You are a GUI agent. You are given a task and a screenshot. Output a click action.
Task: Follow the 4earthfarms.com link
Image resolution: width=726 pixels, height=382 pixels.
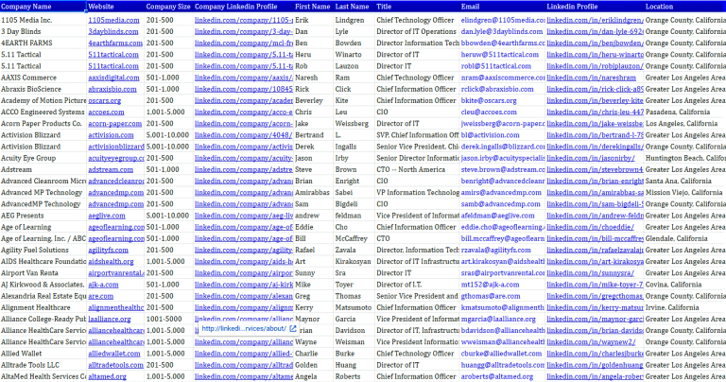point(115,43)
